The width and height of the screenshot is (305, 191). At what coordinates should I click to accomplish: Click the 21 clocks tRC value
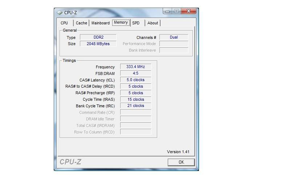pos(135,106)
